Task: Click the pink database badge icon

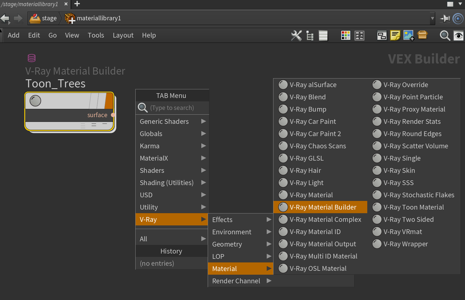Action: coord(32,58)
